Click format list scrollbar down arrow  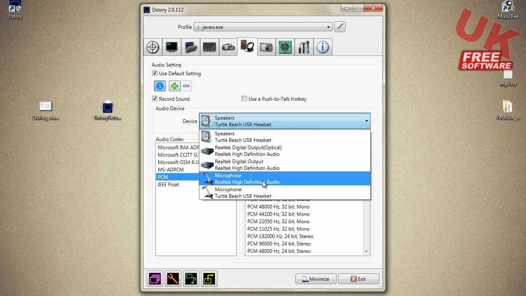coord(366,252)
